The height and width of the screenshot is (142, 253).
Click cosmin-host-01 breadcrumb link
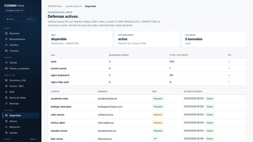click(73, 6)
